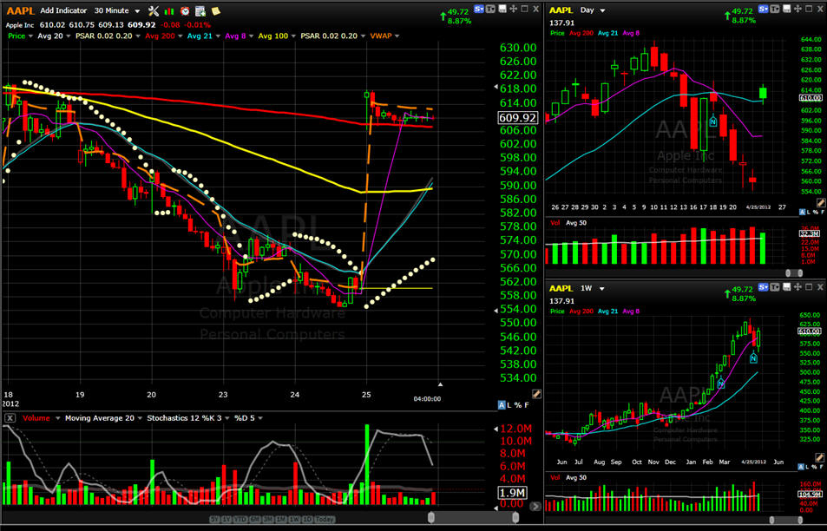Image resolution: width=827 pixels, height=531 pixels.
Task: Toggle percent scale % on 30 Minute chart
Action: (x=518, y=405)
